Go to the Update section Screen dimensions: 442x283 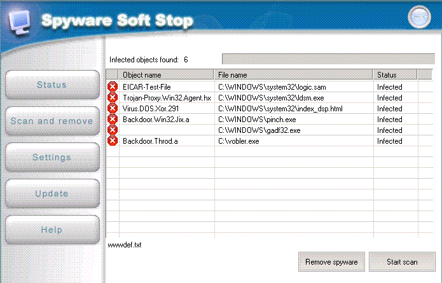click(52, 193)
